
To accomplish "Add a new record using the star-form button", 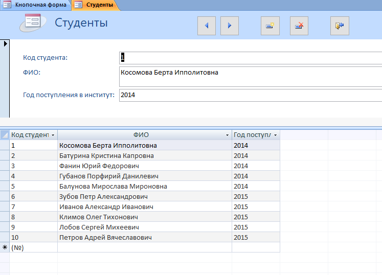I will coord(270,26).
